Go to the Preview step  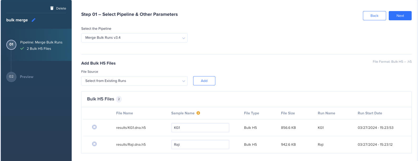27,77
